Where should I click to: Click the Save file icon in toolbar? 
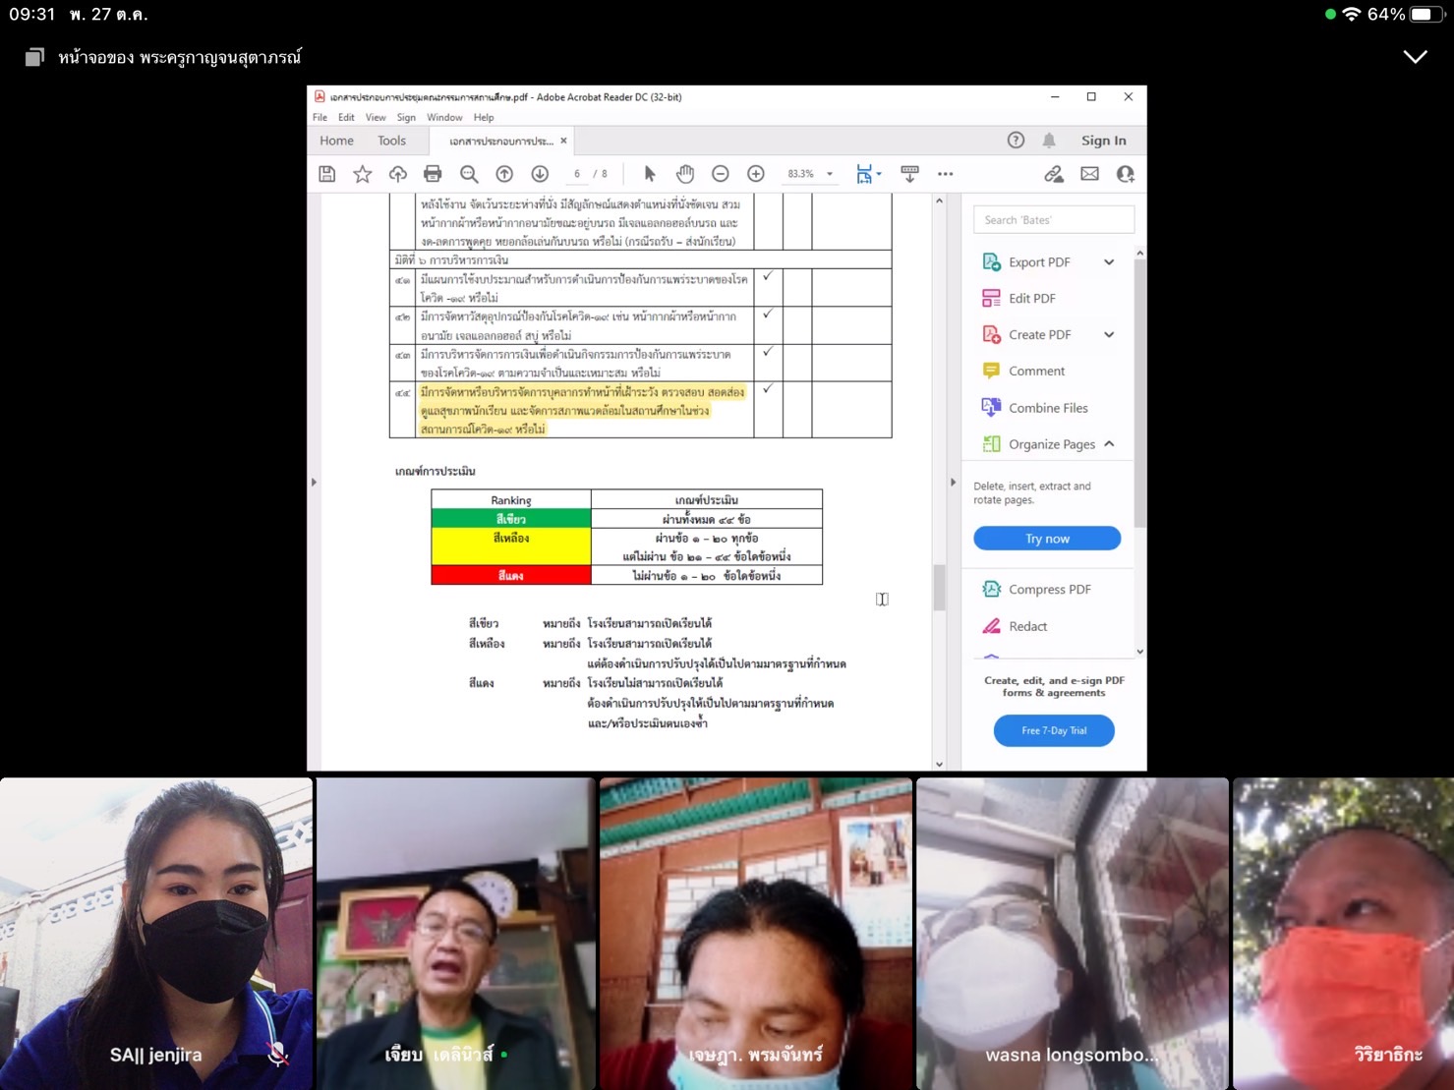(x=327, y=174)
